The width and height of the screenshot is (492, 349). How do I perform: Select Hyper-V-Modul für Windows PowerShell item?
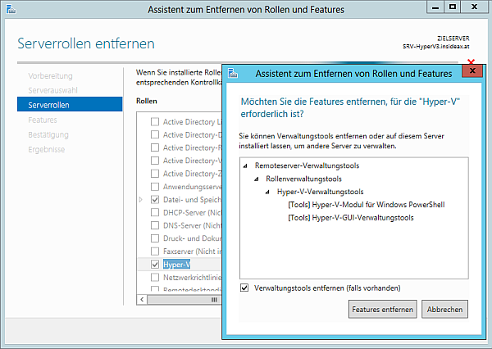pyautogui.click(x=366, y=205)
